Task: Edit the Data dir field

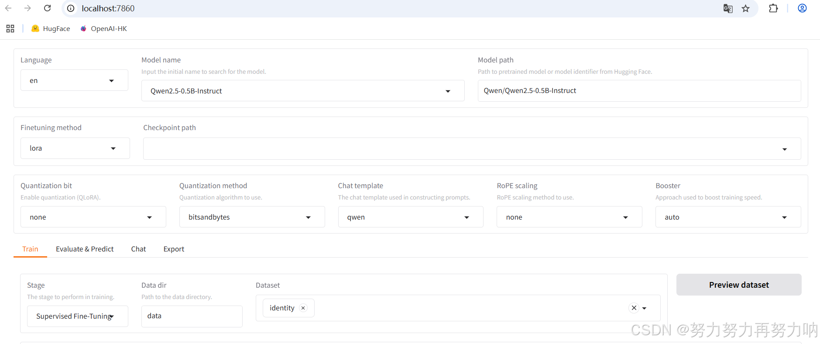Action: tap(192, 316)
